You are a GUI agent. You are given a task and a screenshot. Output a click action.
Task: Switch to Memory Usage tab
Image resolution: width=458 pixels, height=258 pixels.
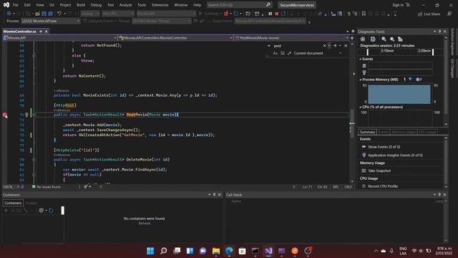(x=403, y=132)
